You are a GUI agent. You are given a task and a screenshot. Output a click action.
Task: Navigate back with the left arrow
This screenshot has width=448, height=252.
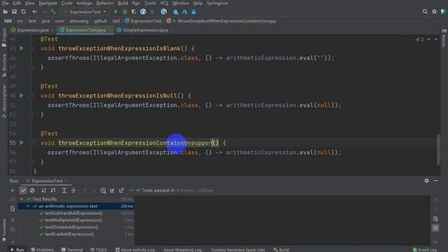pos(34,12)
